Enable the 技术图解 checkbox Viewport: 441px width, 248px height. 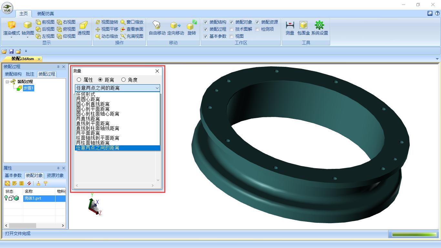pyautogui.click(x=231, y=29)
